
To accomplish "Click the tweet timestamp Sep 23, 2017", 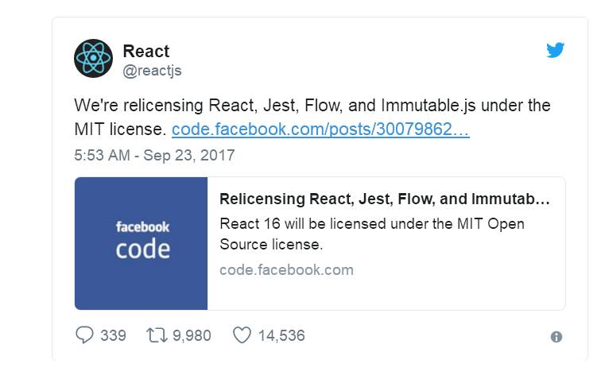I will pos(154,155).
